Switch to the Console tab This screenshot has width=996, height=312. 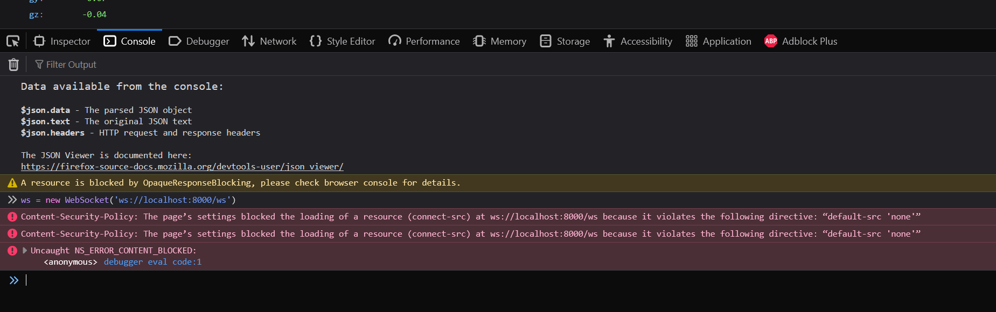click(130, 41)
